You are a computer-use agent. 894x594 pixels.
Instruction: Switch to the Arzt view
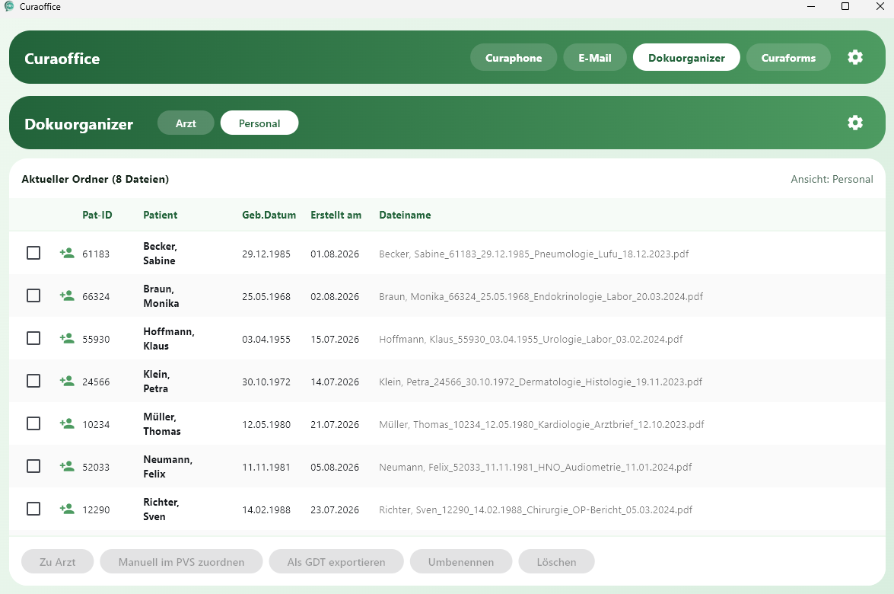186,123
